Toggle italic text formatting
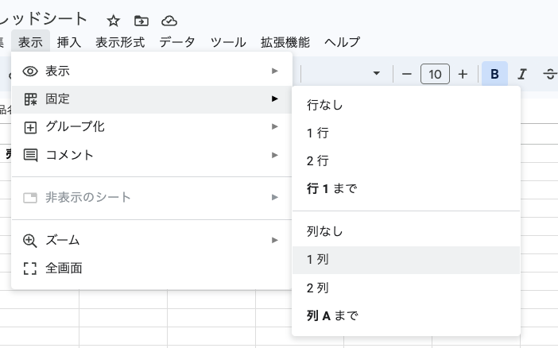 (x=522, y=74)
